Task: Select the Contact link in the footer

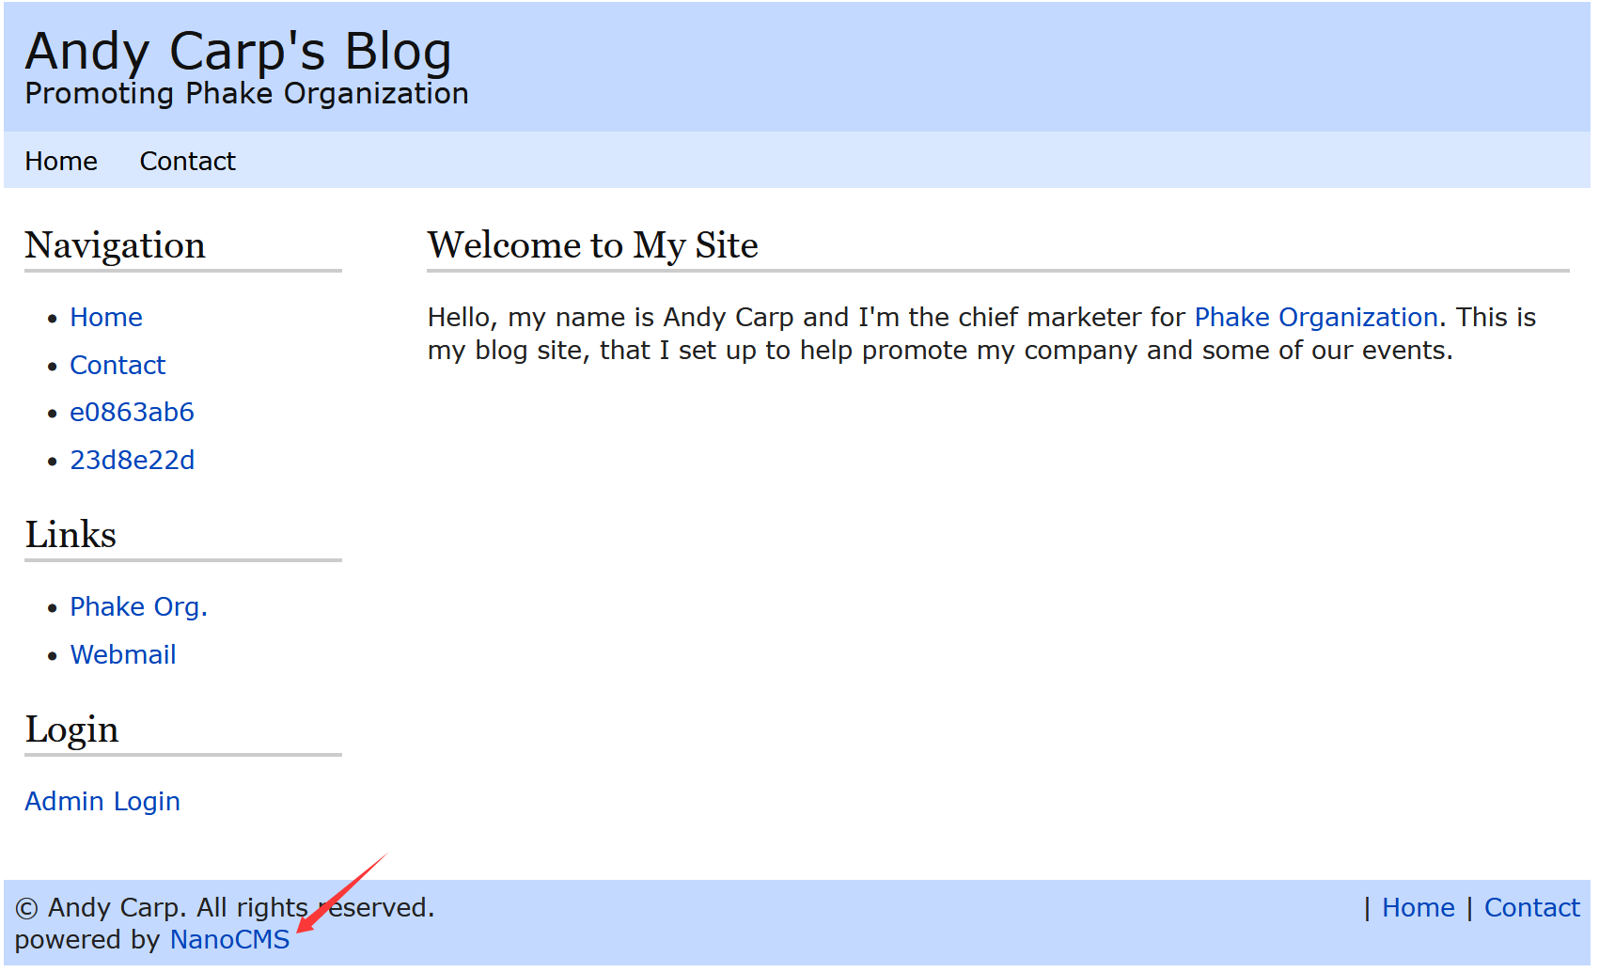Action: [1532, 908]
